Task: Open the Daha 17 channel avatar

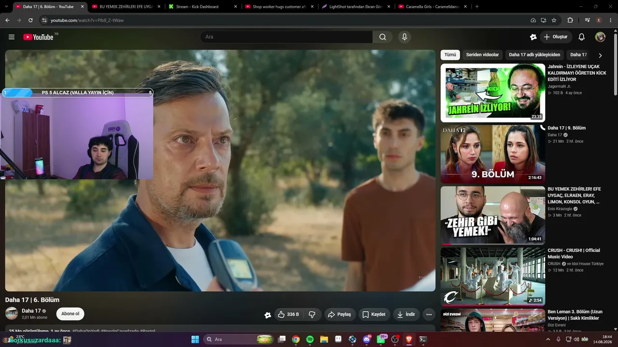Action: pos(12,313)
